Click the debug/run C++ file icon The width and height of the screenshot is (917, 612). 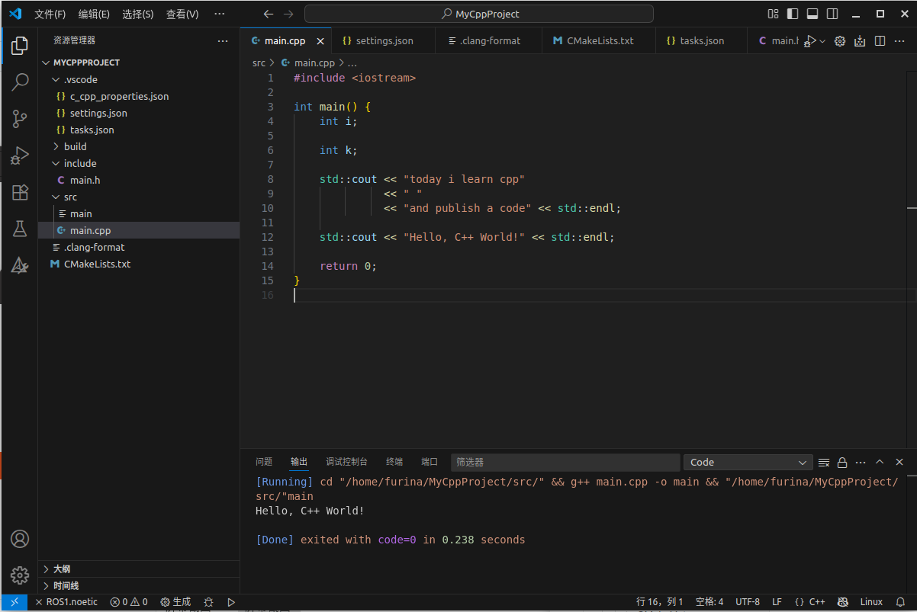click(810, 40)
